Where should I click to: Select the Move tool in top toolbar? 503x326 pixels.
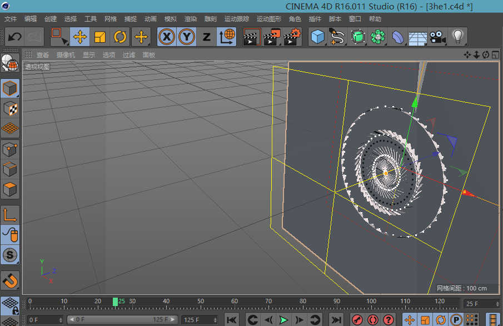(x=80, y=37)
